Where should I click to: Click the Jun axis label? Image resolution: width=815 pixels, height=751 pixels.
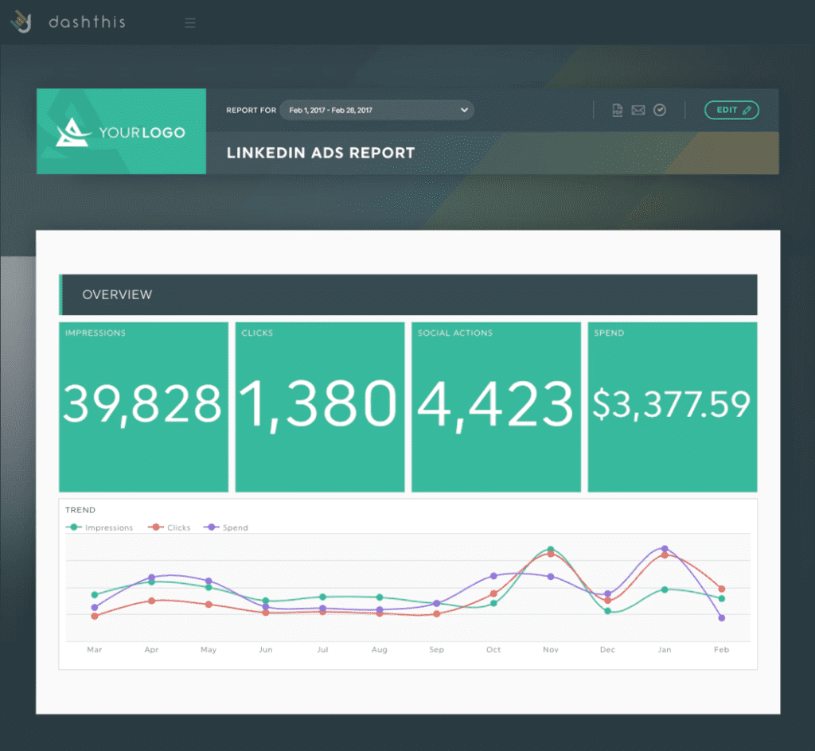pyautogui.click(x=266, y=650)
